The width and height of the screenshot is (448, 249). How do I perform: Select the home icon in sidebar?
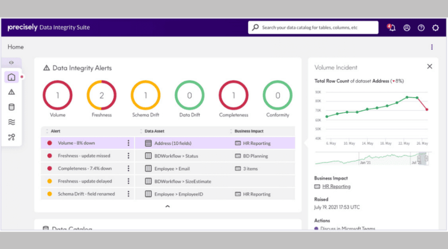(11, 77)
